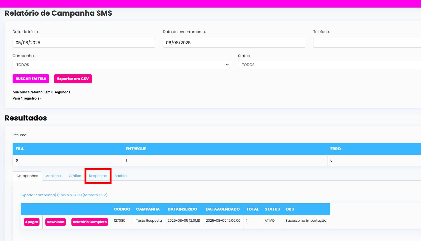Viewport: 421px width, 241px height.
Task: Click the CODIGO column header
Action: pyautogui.click(x=122, y=209)
